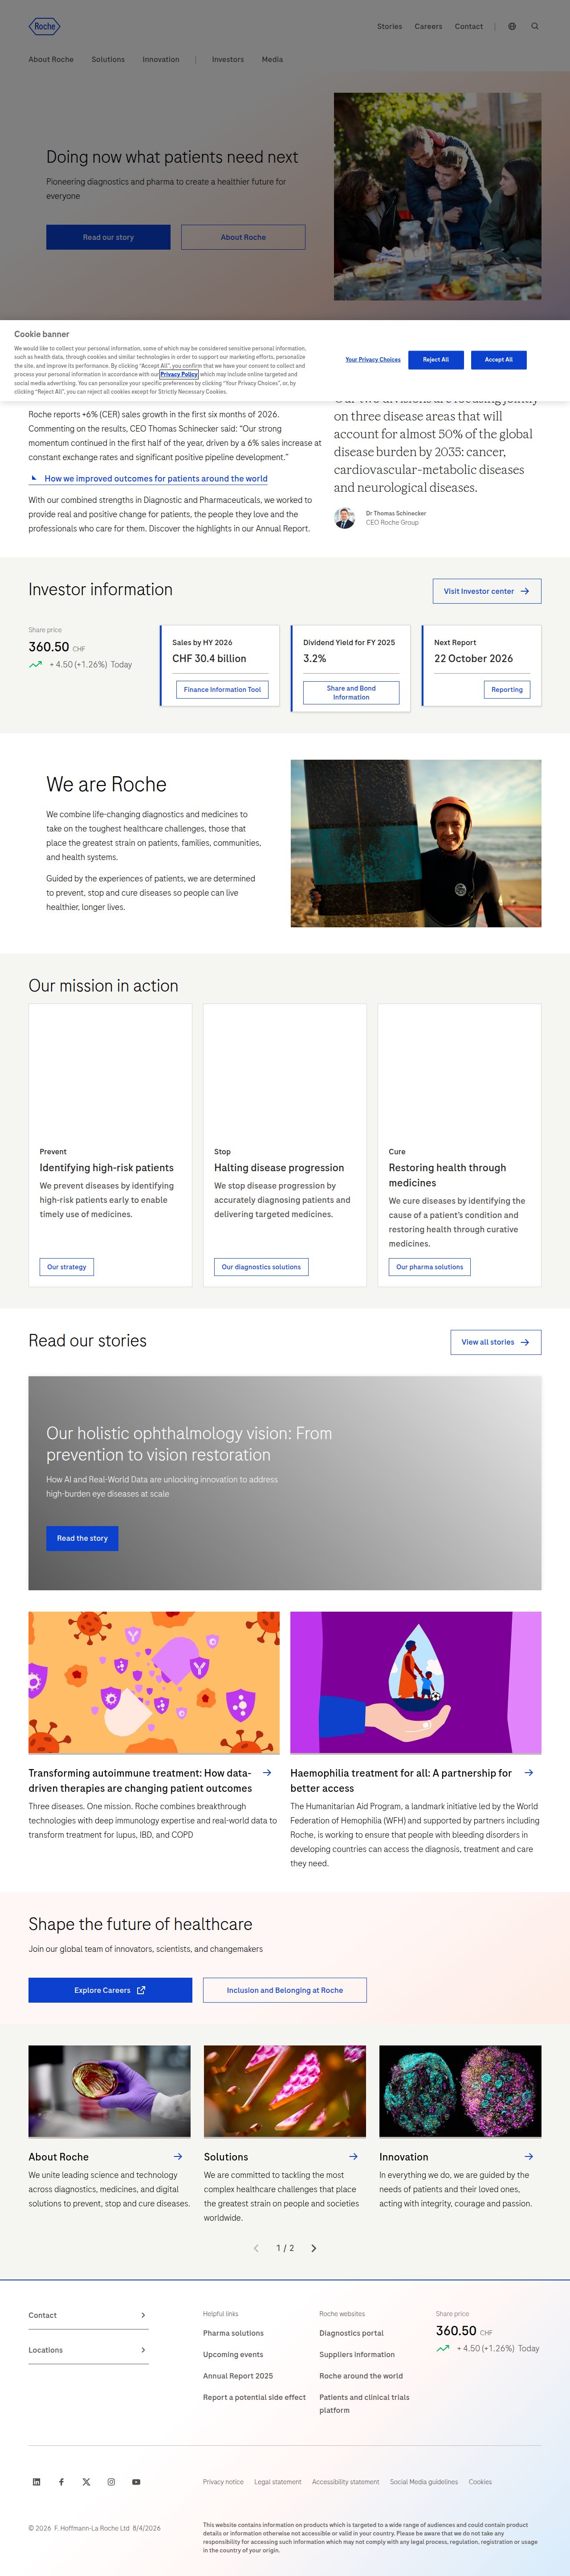
Task: Open Roche's YouTube icon
Action: pyautogui.click(x=136, y=2481)
